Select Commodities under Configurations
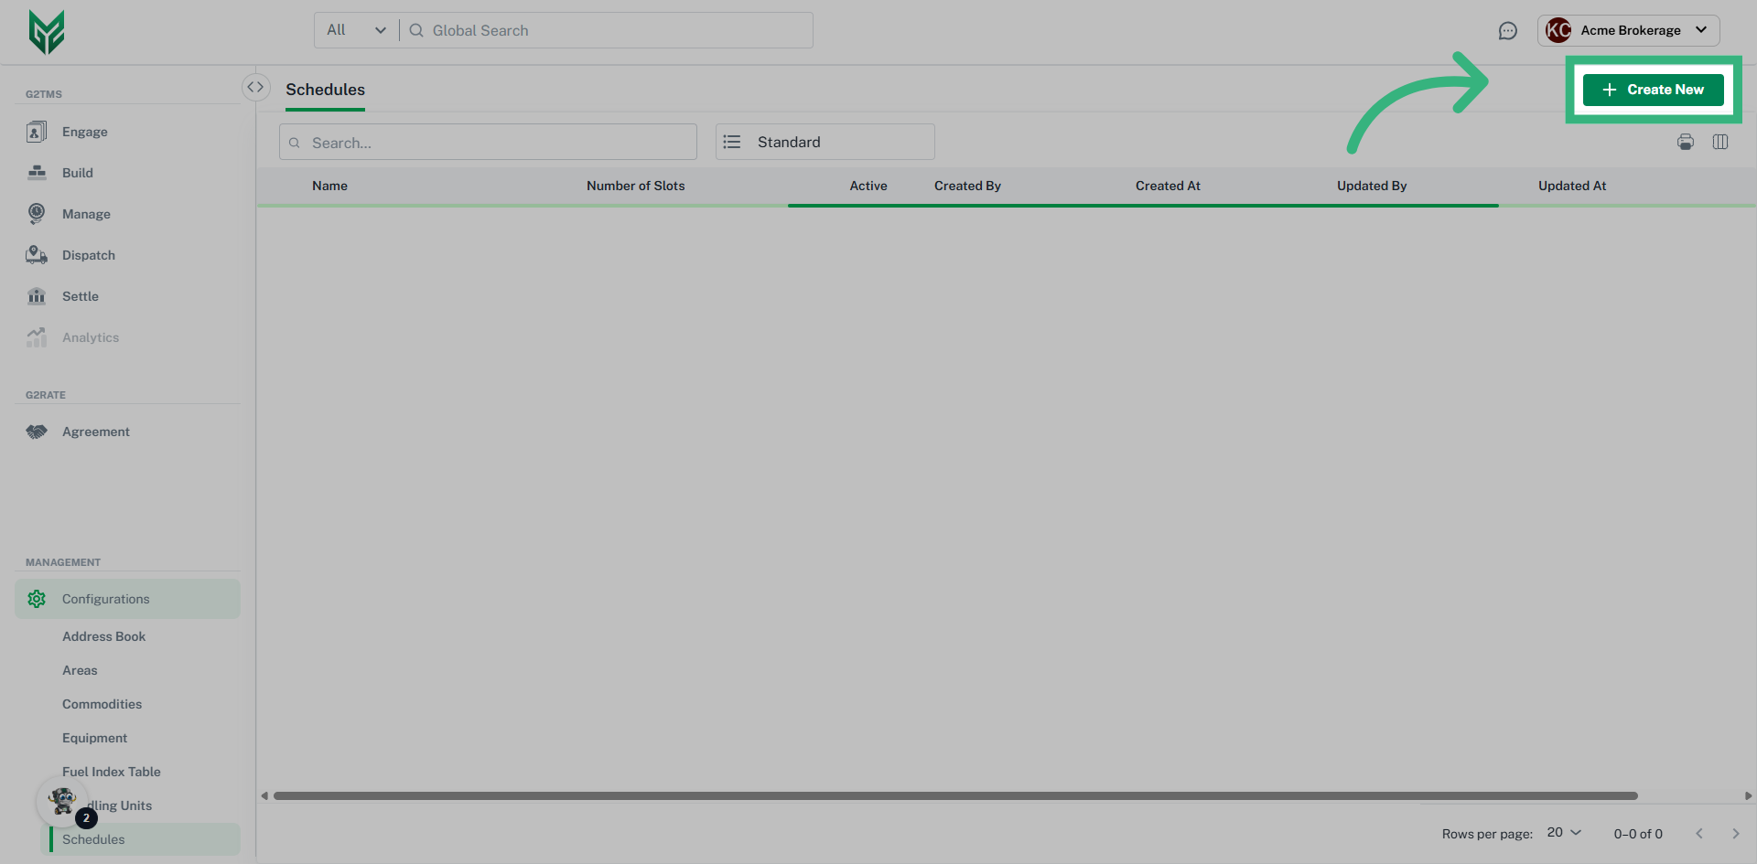Screen dimensions: 1757x864 (102, 704)
